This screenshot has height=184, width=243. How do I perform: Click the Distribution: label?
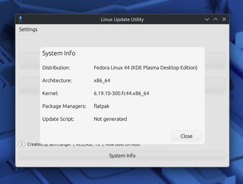click(56, 67)
